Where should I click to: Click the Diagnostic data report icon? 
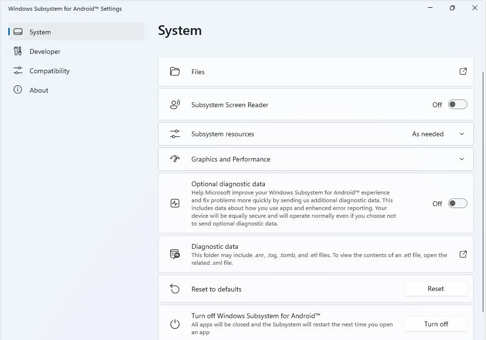pos(175,254)
